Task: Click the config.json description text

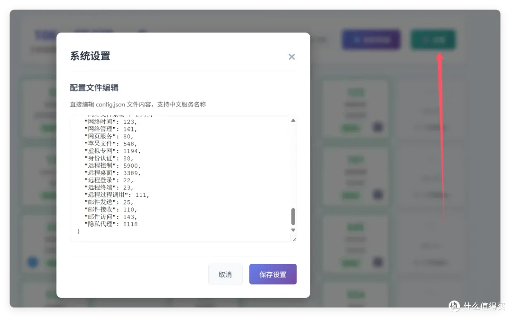Action: pyautogui.click(x=138, y=105)
